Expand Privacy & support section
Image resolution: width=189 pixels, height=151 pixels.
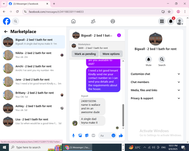[x=155, y=98]
